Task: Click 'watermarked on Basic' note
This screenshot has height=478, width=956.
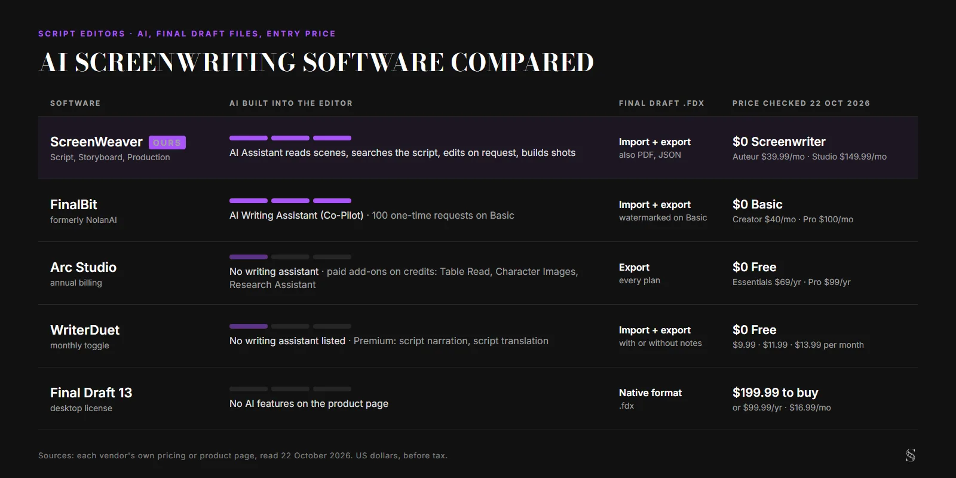Action: (663, 217)
